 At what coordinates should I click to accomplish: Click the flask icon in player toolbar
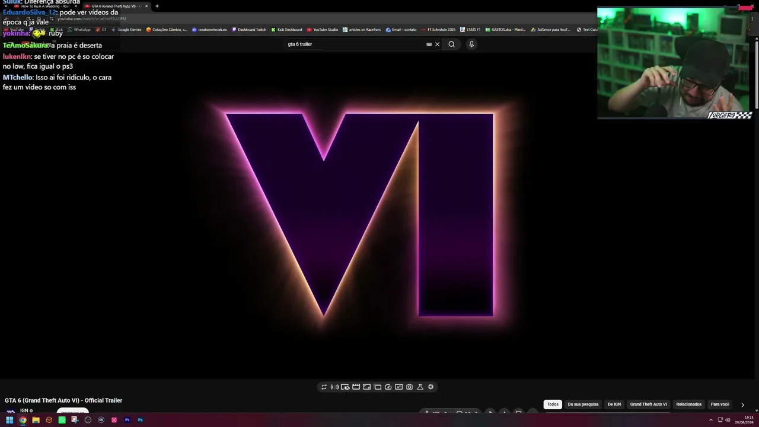420,387
